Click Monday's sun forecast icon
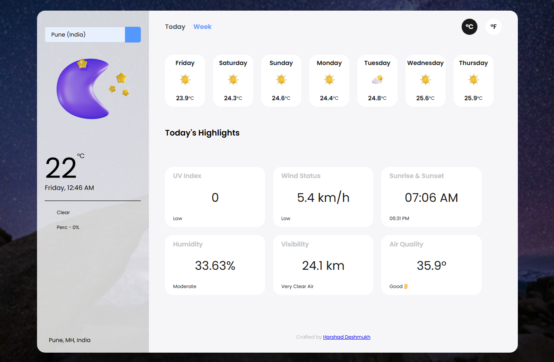Screen dimensions: 554x362 [329, 79]
